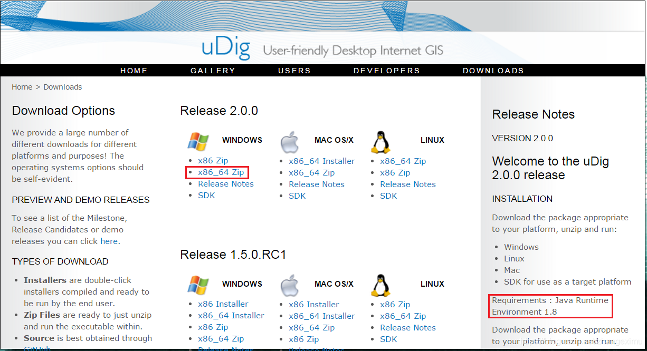Open Linux SDK link for Release 1.5.0.RC1
This screenshot has width=647, height=351.
click(x=388, y=339)
